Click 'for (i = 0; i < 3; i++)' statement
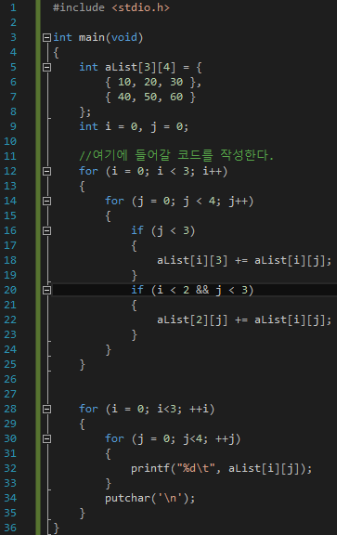Image resolution: width=337 pixels, height=535 pixels. [153, 171]
